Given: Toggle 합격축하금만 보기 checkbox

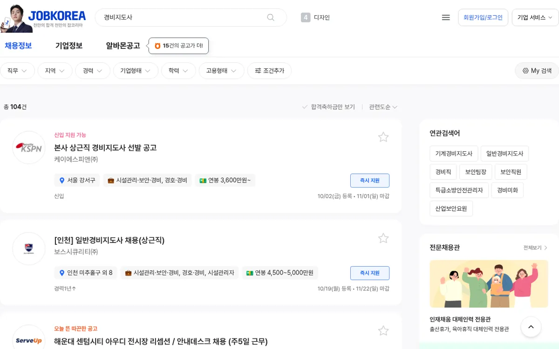Looking at the screenshot, I should tap(328, 107).
